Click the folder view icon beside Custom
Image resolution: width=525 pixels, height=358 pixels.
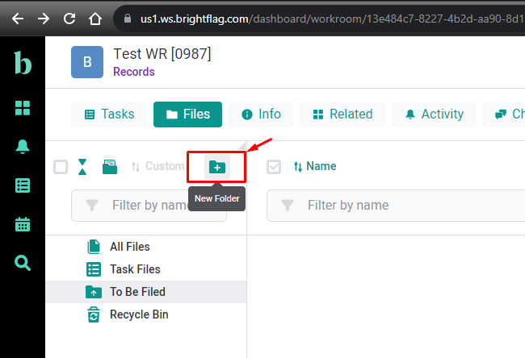[x=110, y=167]
